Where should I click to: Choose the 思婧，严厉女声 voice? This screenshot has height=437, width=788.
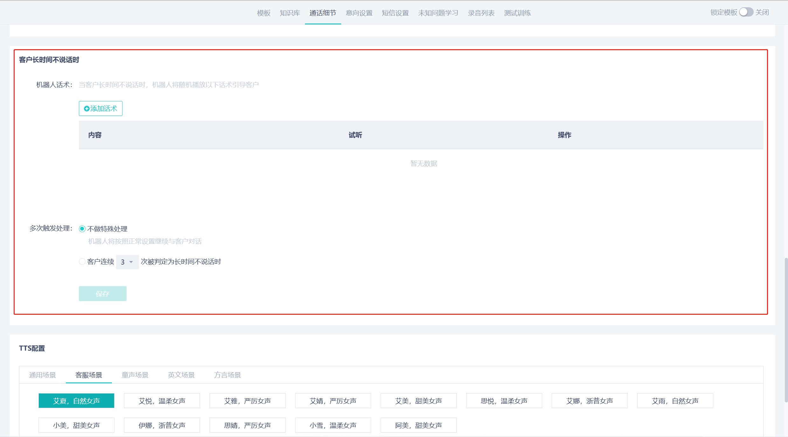click(247, 425)
